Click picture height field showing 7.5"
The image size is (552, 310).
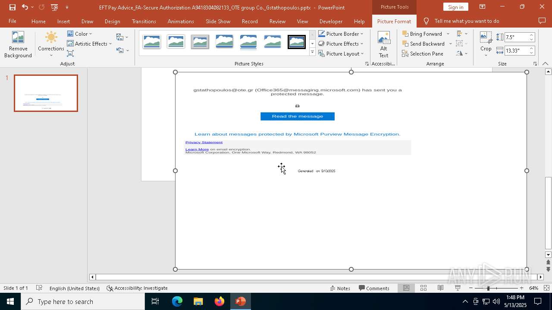pos(516,37)
